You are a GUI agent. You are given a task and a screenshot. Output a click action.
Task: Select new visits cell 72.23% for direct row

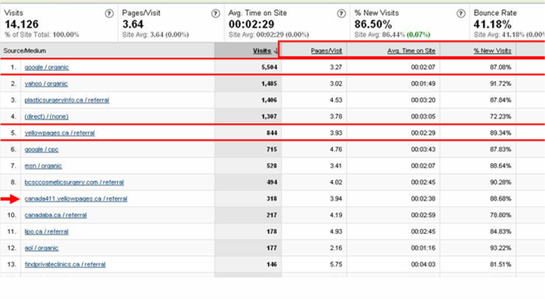point(500,116)
